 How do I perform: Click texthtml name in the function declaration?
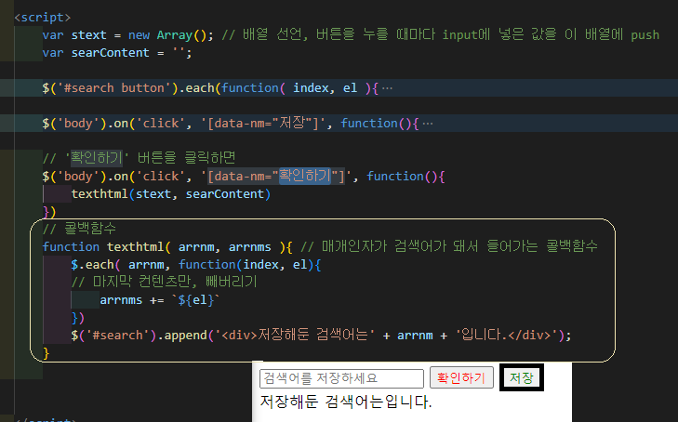pos(136,246)
